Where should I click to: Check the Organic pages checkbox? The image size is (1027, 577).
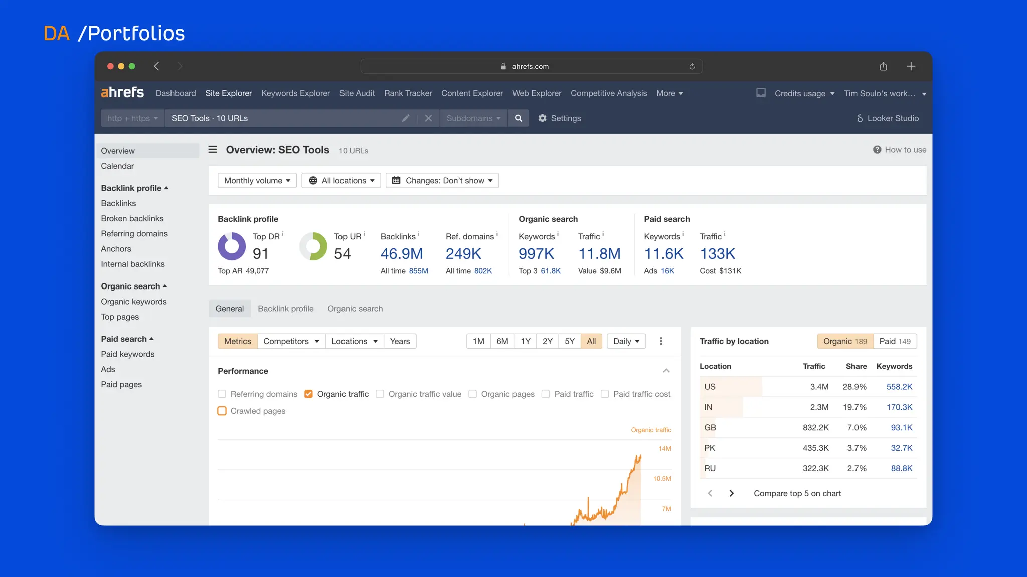coord(473,394)
